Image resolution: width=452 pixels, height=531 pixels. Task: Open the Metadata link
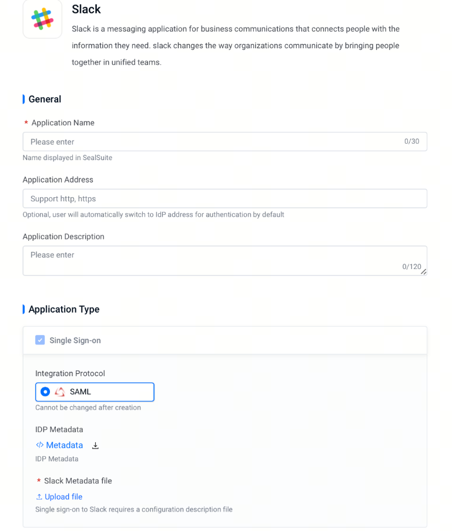pos(64,445)
